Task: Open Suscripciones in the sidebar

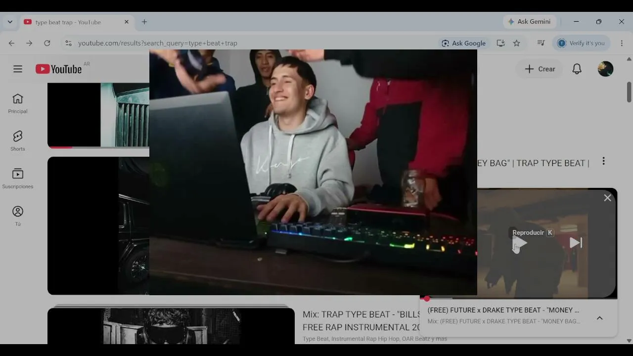Action: point(18,179)
